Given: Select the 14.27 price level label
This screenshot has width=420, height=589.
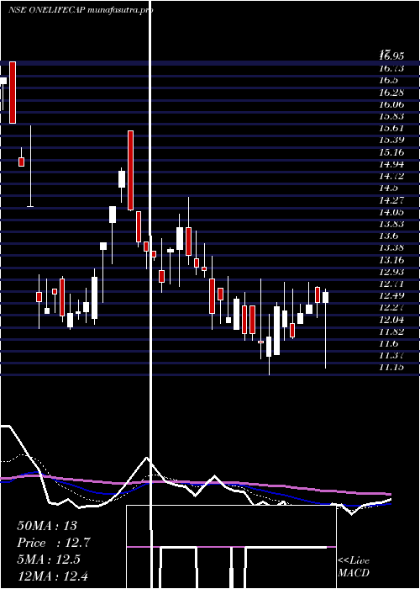Looking at the screenshot, I should [391, 200].
